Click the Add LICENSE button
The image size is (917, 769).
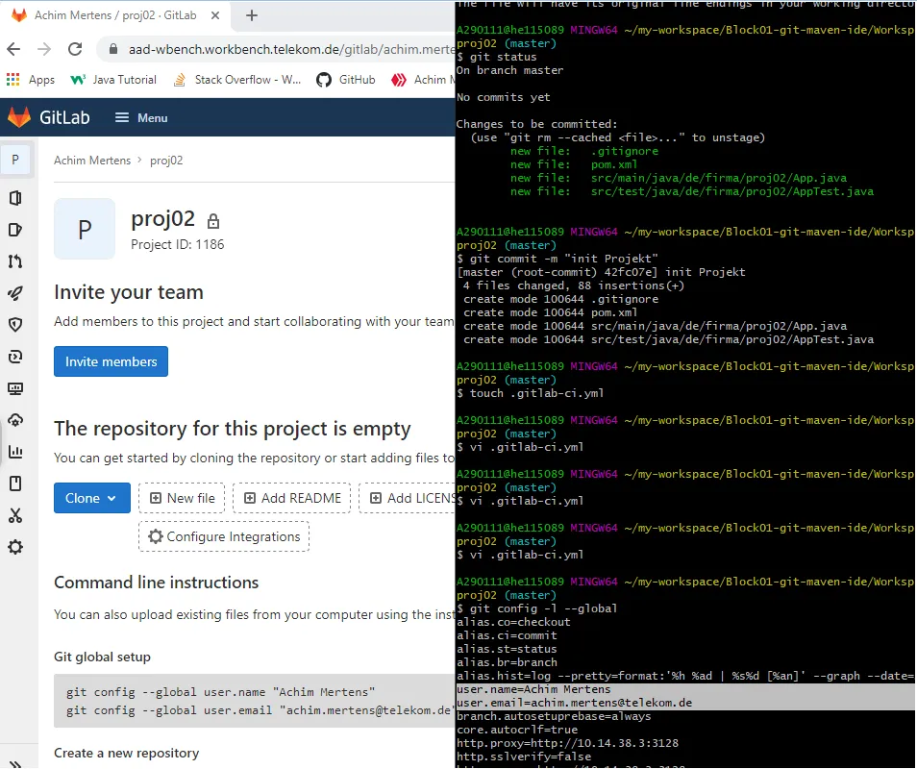coord(408,498)
